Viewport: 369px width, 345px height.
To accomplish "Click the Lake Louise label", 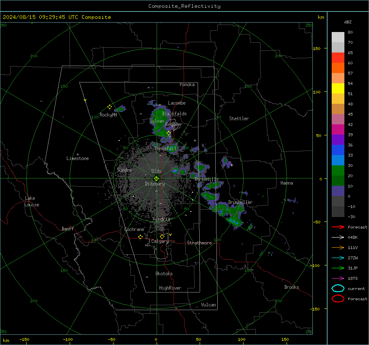I will [32, 201].
